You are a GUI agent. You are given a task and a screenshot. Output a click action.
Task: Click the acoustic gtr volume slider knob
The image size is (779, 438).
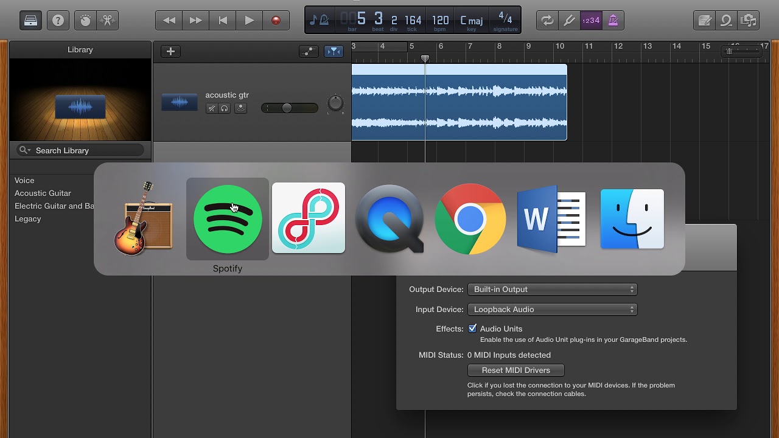pyautogui.click(x=287, y=108)
